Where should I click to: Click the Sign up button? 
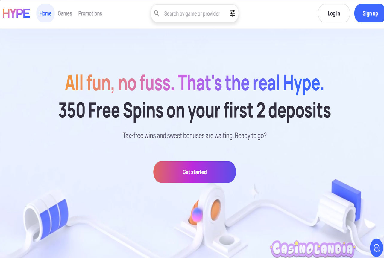pyautogui.click(x=370, y=13)
